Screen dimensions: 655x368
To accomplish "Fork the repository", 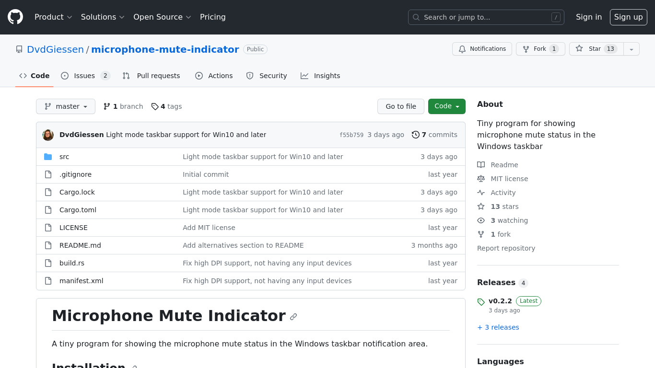I will click(540, 49).
